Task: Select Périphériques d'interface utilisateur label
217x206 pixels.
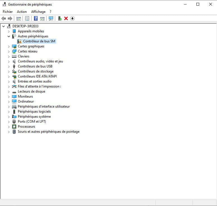Action: coord(44,106)
